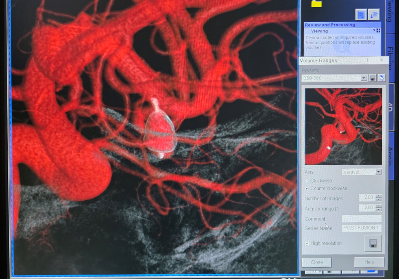This screenshot has height=279, width=399.
Task: Open the Viewing panel help question mark
Action: pyautogui.click(x=374, y=31)
